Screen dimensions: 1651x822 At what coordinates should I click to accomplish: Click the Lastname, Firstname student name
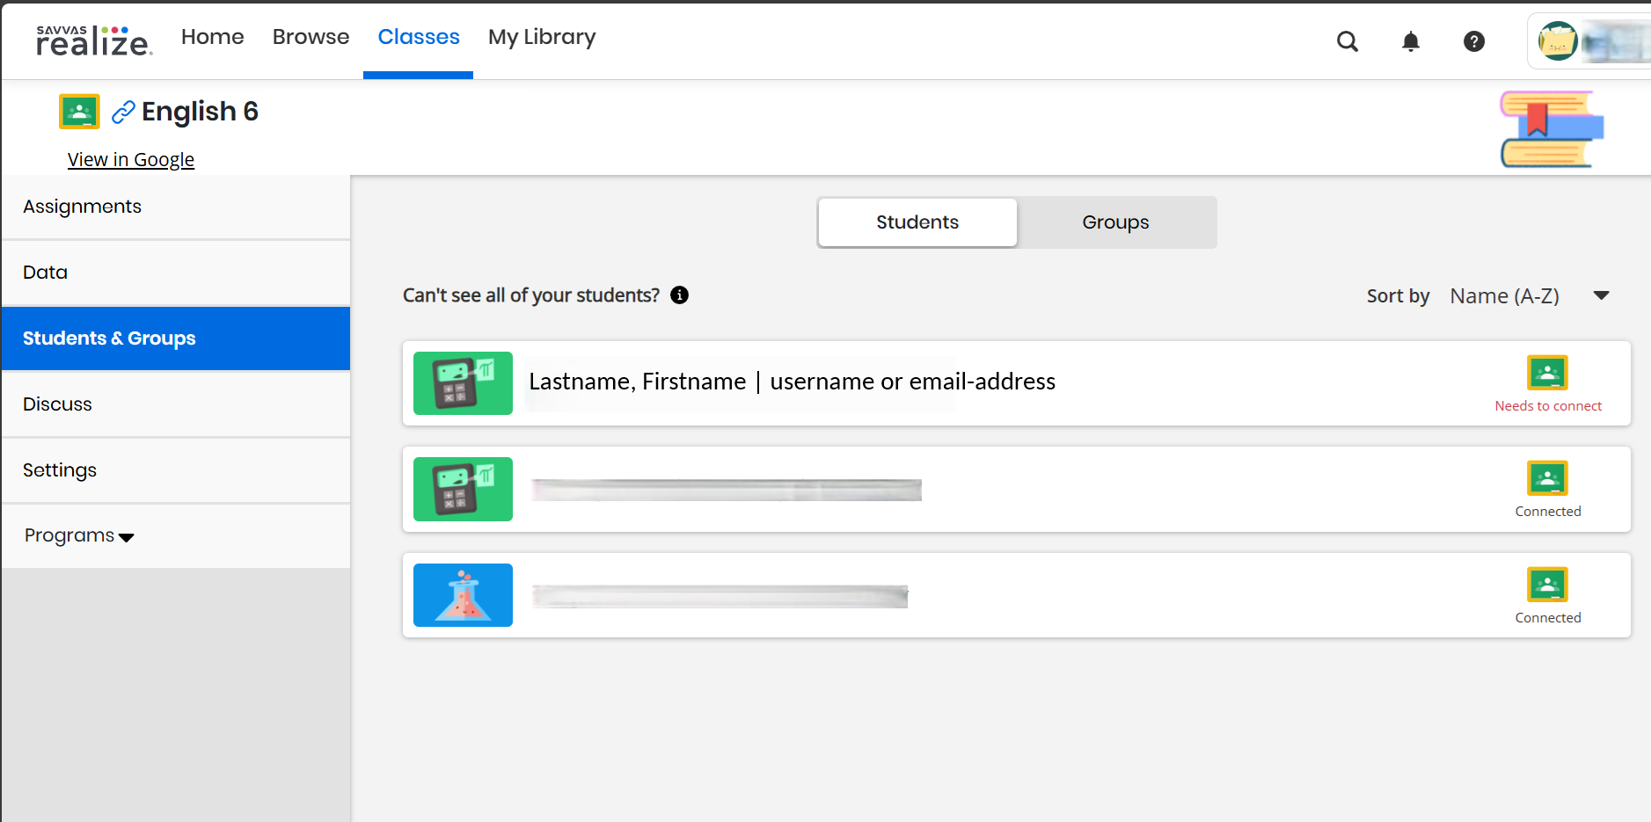click(x=637, y=382)
